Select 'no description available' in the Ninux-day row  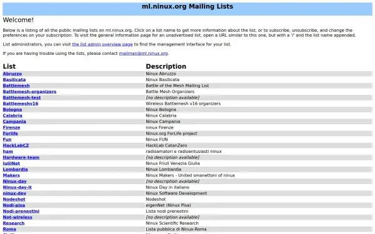click(x=172, y=181)
